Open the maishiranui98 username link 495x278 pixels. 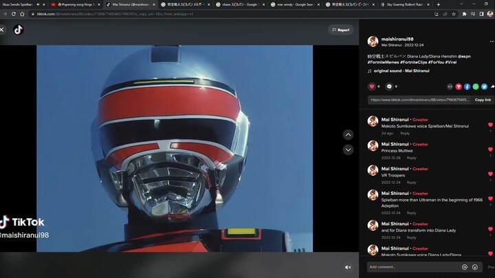(x=397, y=39)
